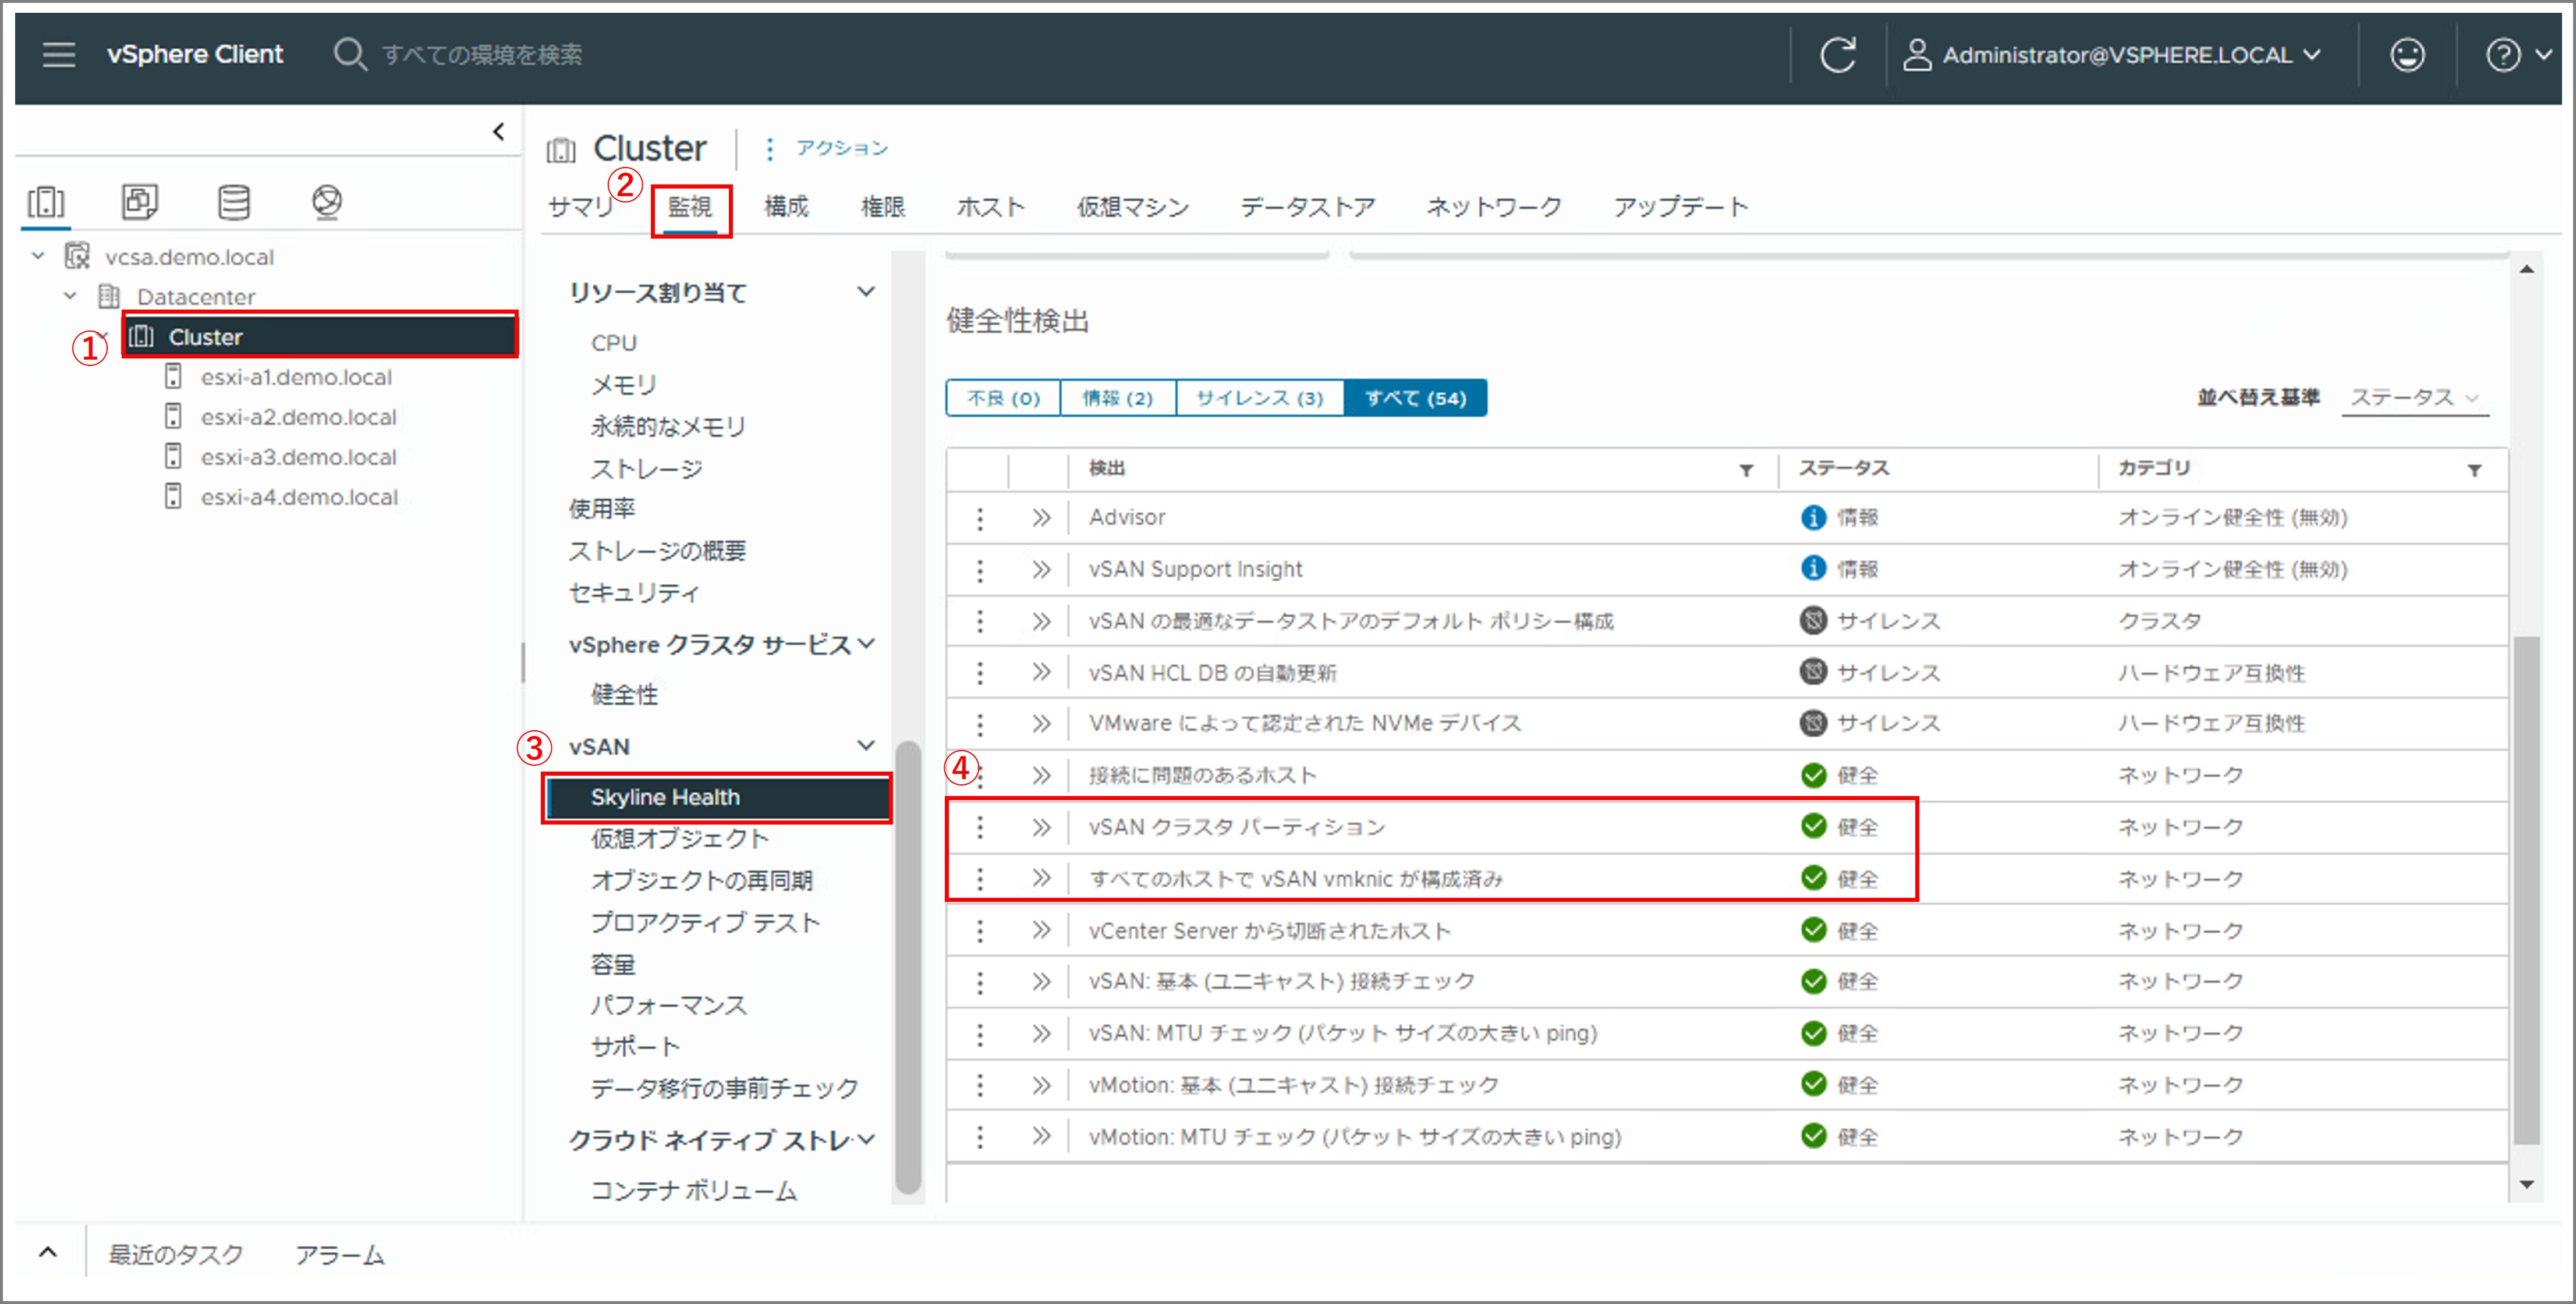
Task: Collapse the vSAN section
Action: [x=866, y=745]
